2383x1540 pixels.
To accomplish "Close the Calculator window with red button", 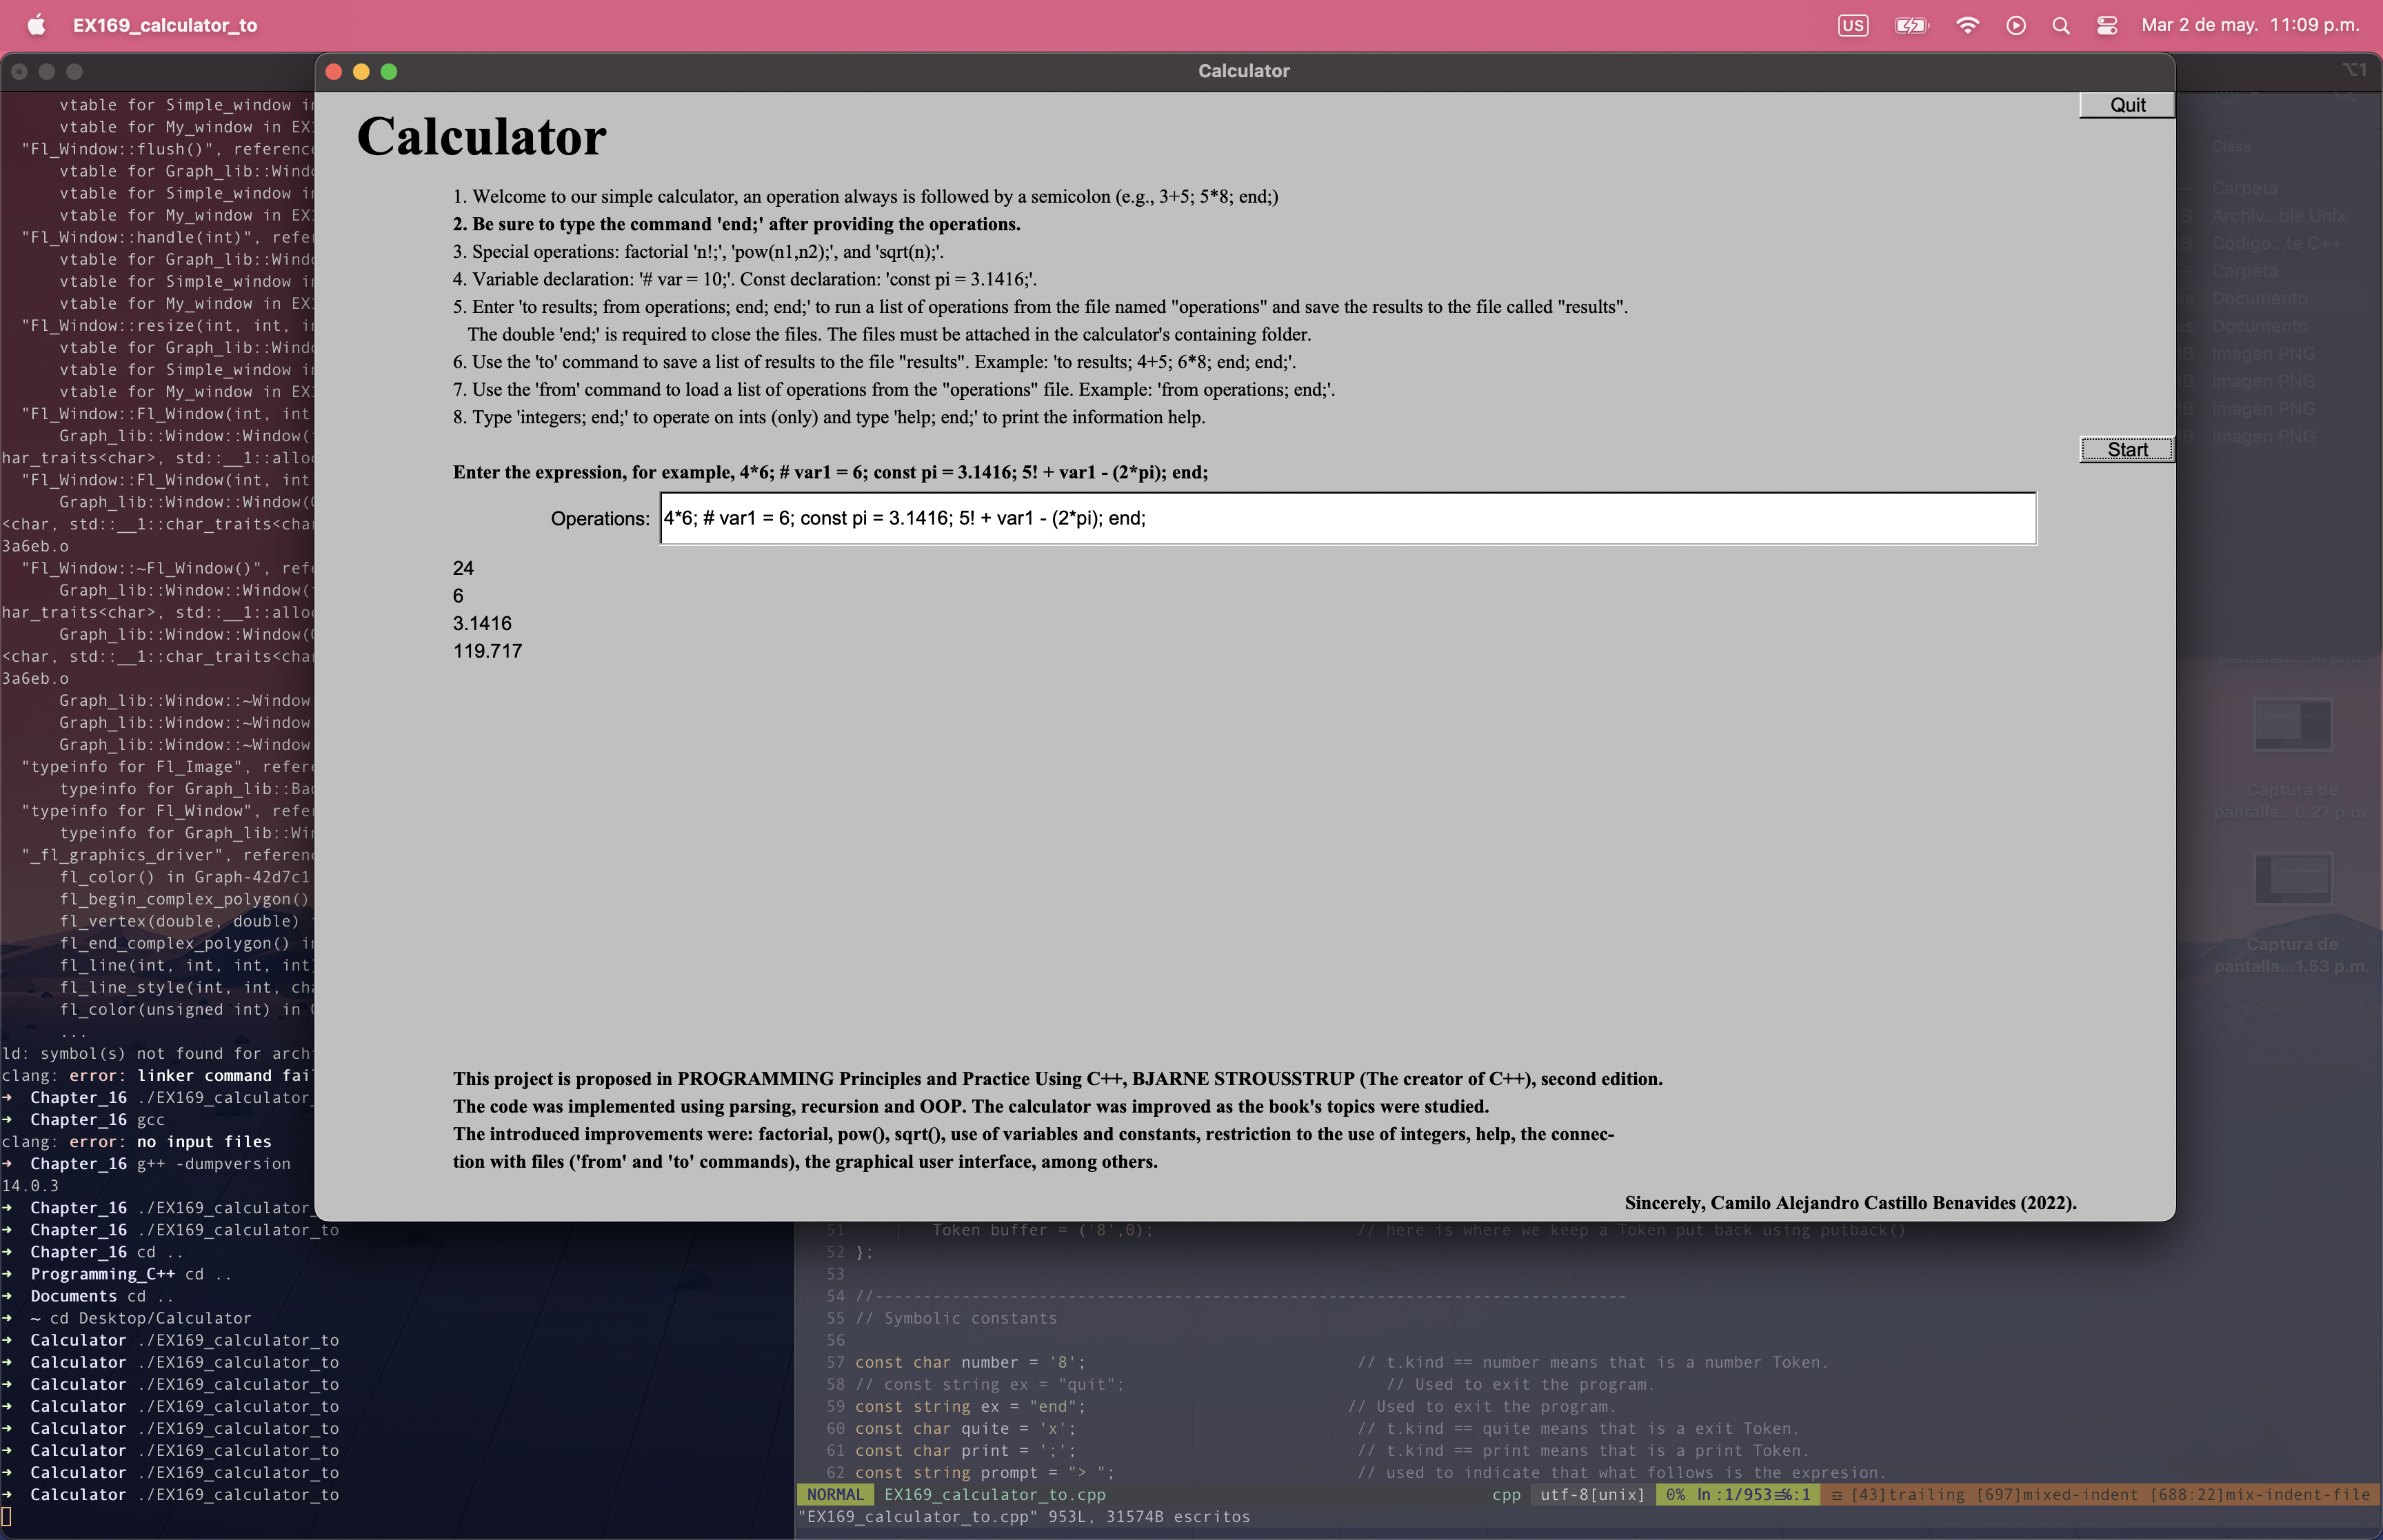I will [334, 71].
